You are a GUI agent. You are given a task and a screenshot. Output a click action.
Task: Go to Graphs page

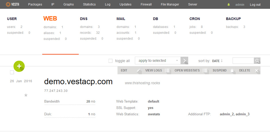69,5
